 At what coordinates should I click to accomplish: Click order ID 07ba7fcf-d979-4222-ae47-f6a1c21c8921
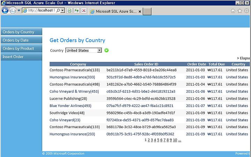pos(140,106)
